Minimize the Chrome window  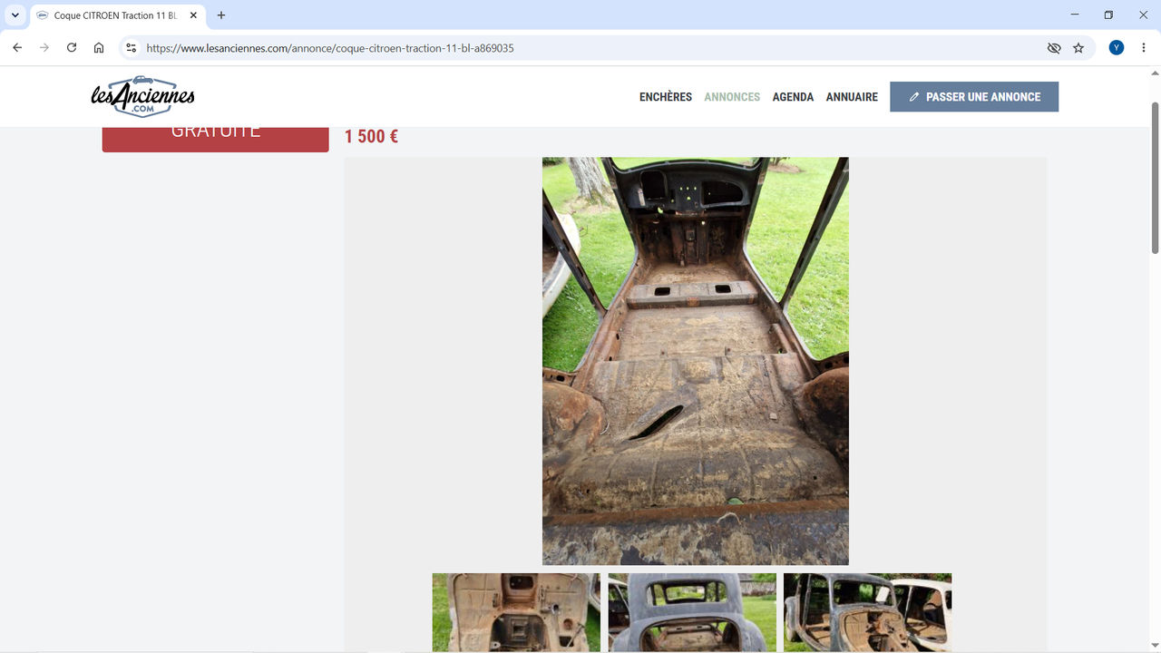1075,15
